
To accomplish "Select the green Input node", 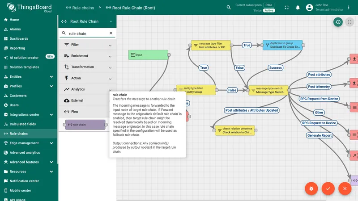I will click(x=148, y=55).
